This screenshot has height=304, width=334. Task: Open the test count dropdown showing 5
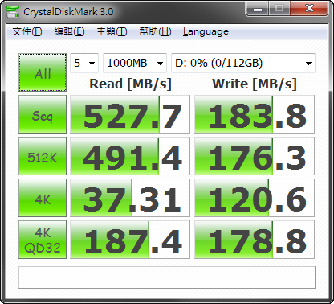click(x=84, y=64)
